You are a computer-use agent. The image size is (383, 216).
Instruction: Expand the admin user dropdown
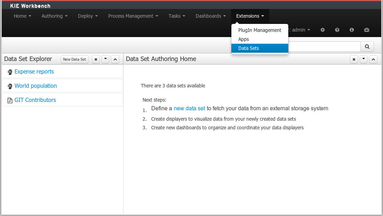(298, 30)
